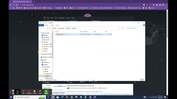Select Downloads in Quick access
The width and height of the screenshot is (177, 99).
pos(46,37)
